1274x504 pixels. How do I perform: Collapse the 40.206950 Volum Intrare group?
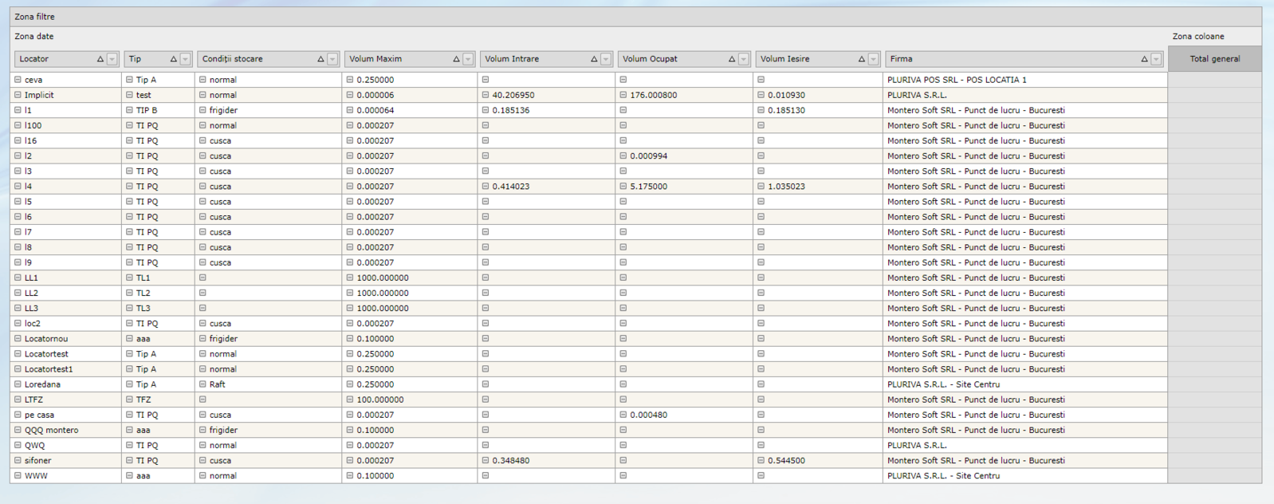pos(486,95)
